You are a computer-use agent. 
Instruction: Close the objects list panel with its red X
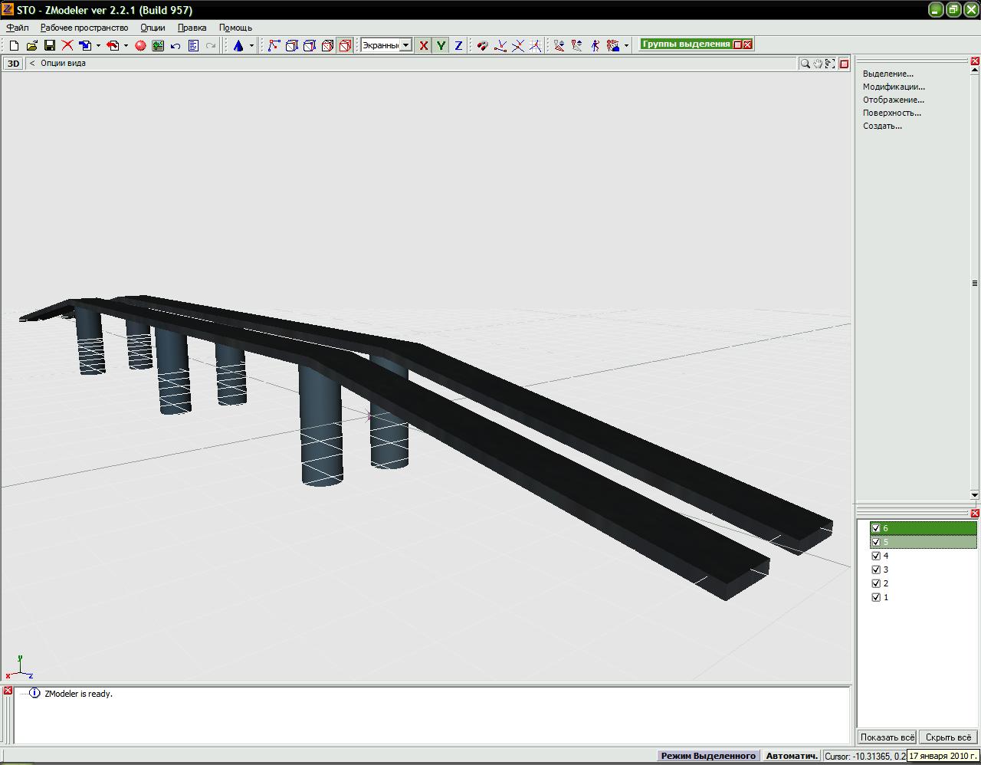pos(975,513)
